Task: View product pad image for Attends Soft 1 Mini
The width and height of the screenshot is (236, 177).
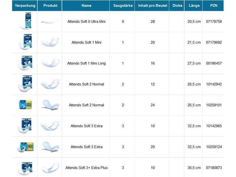Action: 50,42
